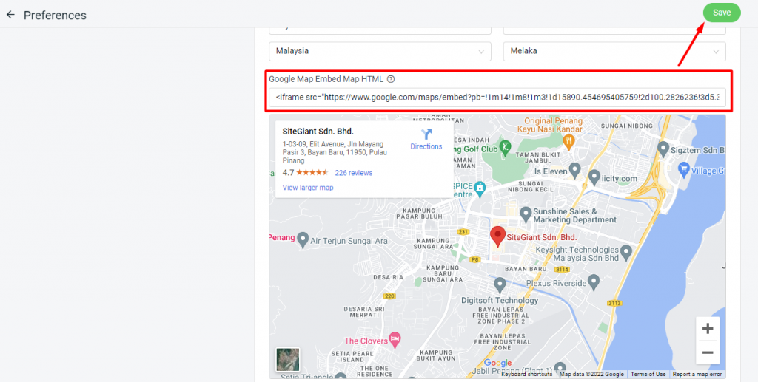Select the Air Terjun Sungai Ara pin
Image resolution: width=758 pixels, height=382 pixels.
303,239
